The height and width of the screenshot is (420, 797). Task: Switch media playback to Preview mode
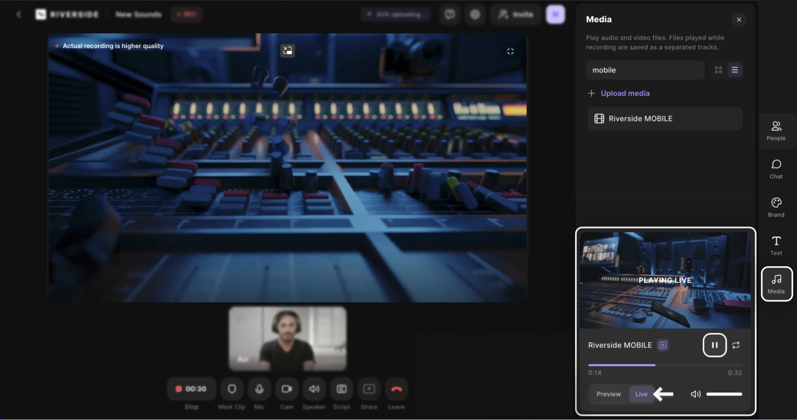pyautogui.click(x=608, y=394)
